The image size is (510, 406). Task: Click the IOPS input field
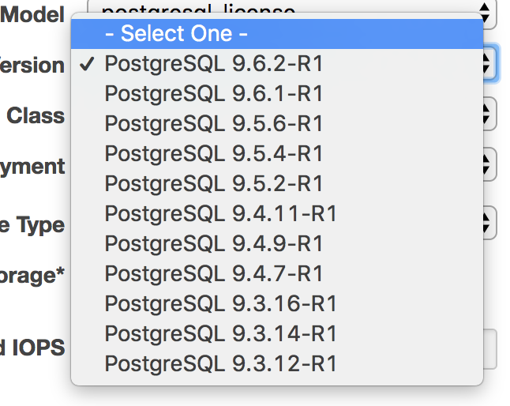[489, 349]
